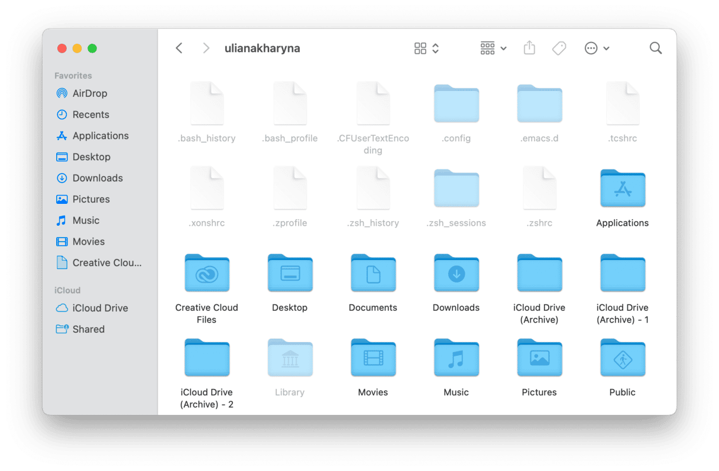The height and width of the screenshot is (471, 719).
Task: Click the iCloud section header
Action: tap(67, 290)
